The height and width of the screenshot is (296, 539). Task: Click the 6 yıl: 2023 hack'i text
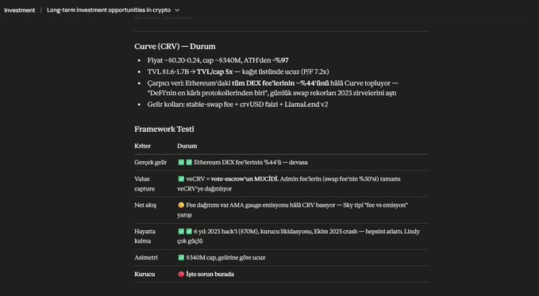tap(298, 236)
